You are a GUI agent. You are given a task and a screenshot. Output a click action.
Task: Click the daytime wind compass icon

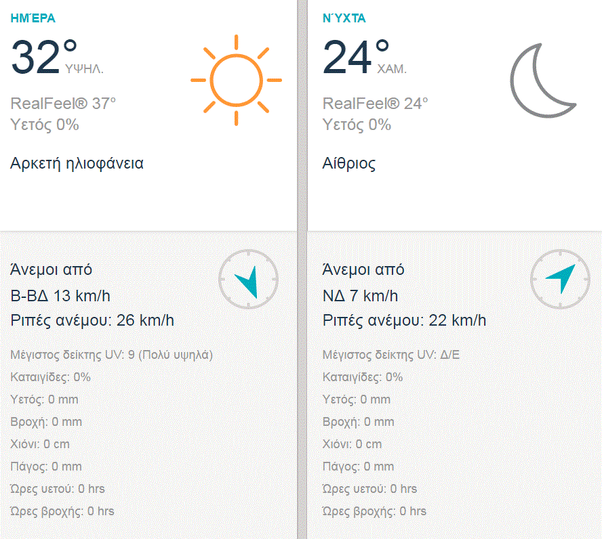pyautogui.click(x=249, y=280)
